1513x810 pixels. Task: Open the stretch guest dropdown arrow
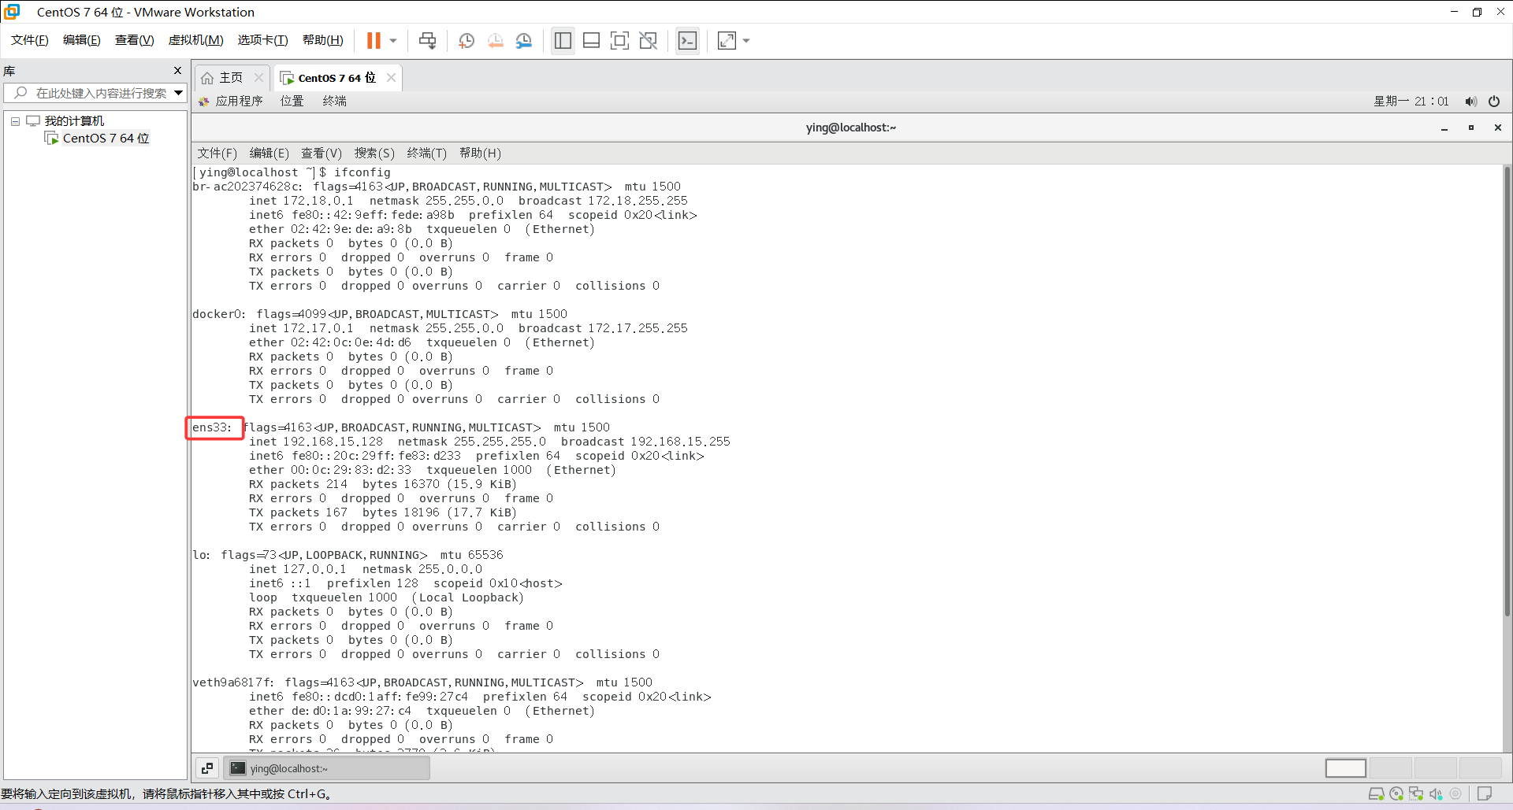click(x=746, y=40)
